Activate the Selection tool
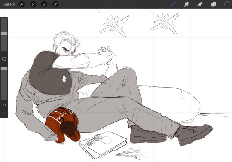 pos(44,4)
